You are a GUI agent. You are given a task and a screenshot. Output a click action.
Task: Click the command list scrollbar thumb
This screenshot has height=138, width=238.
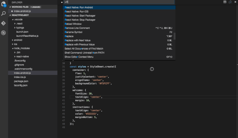point(175,36)
